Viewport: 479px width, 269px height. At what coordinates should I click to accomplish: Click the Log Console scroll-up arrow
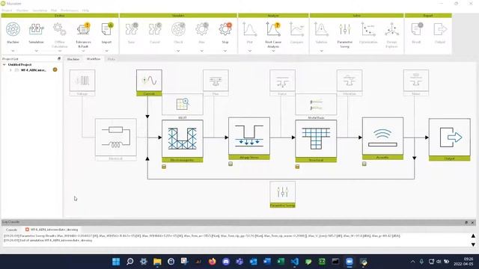click(x=473, y=236)
